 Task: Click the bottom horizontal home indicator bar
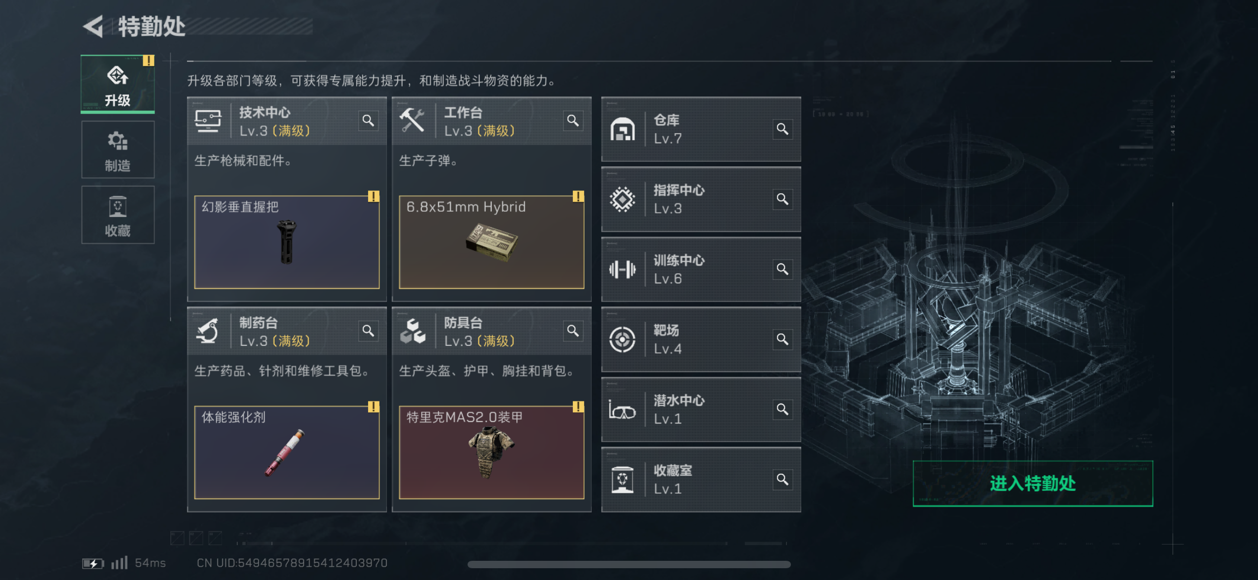629,564
